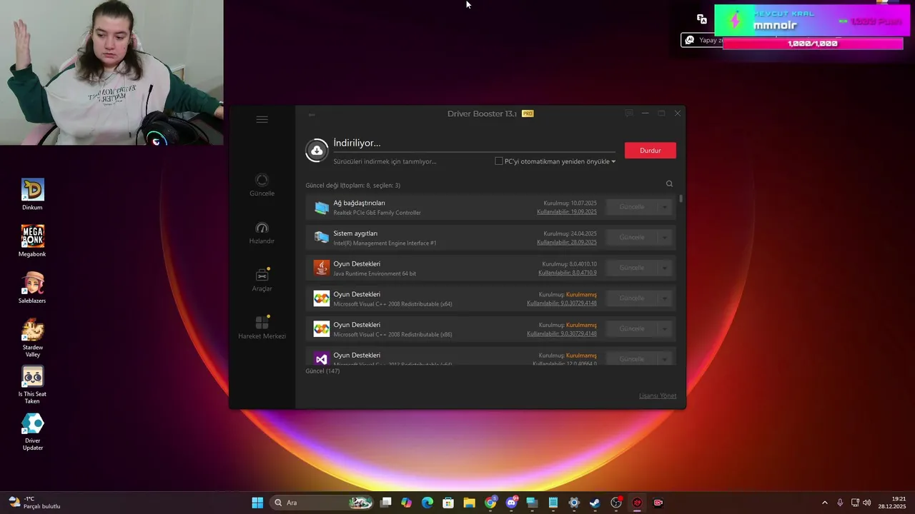The height and width of the screenshot is (514, 915).
Task: Click the Visual C++ 2008 (x64) icon
Action: click(x=322, y=298)
